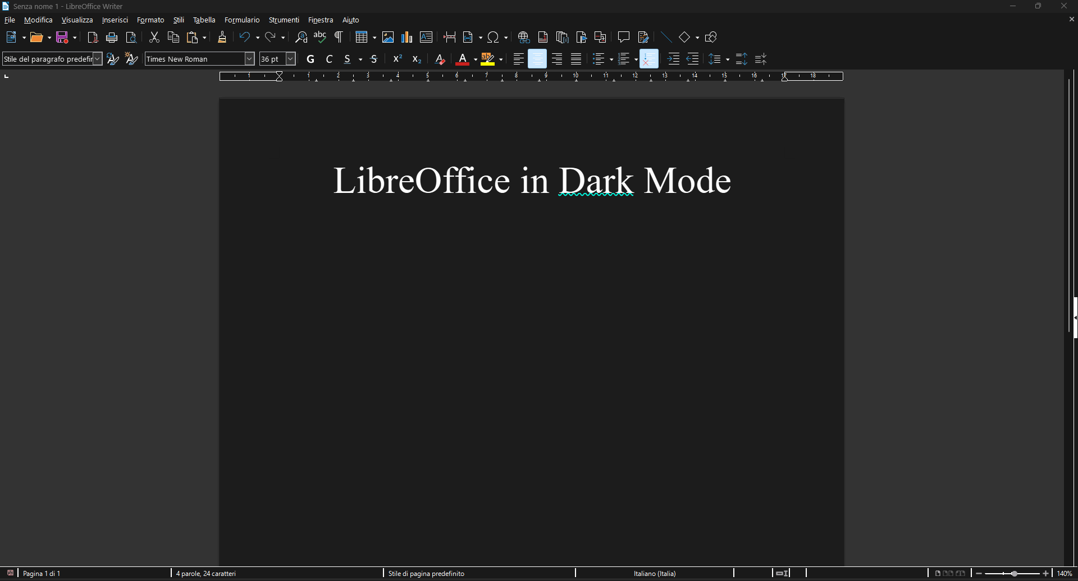Toggle superscript formatting
Viewport: 1078px width, 581px height.
pyautogui.click(x=398, y=59)
